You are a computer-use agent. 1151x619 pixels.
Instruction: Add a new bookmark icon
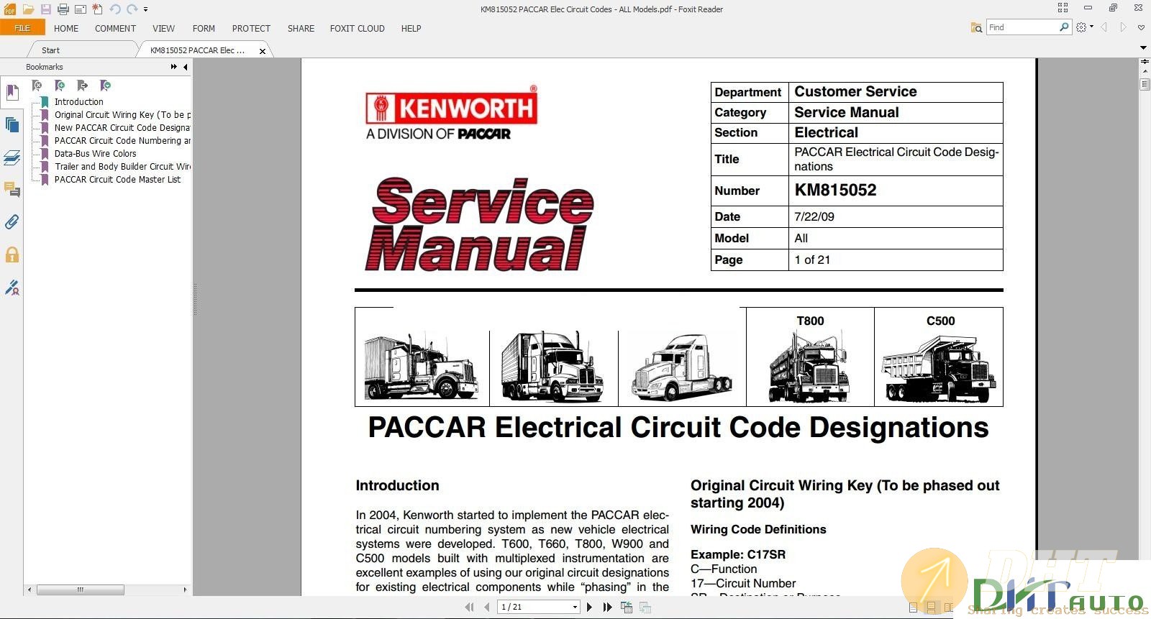coord(60,86)
